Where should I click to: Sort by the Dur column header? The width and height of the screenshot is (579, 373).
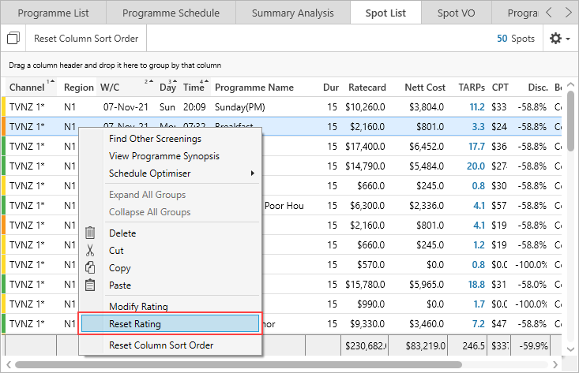330,88
